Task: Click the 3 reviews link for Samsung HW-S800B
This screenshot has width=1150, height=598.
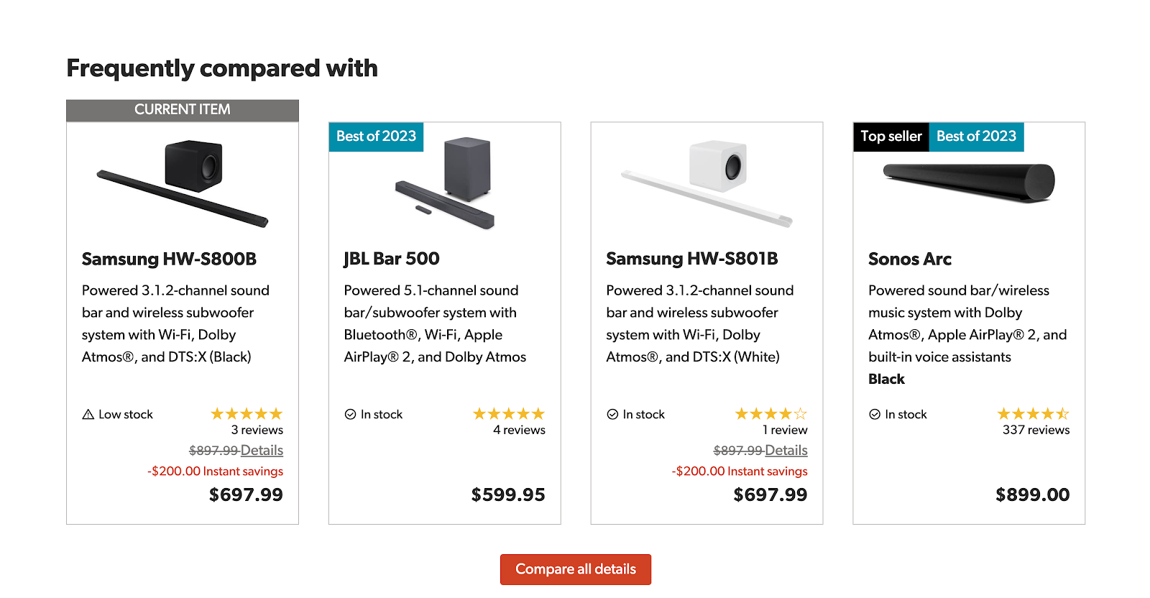Action: (x=257, y=430)
